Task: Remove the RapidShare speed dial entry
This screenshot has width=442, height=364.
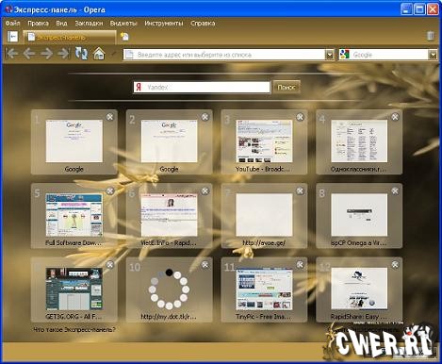Action: tap(395, 265)
